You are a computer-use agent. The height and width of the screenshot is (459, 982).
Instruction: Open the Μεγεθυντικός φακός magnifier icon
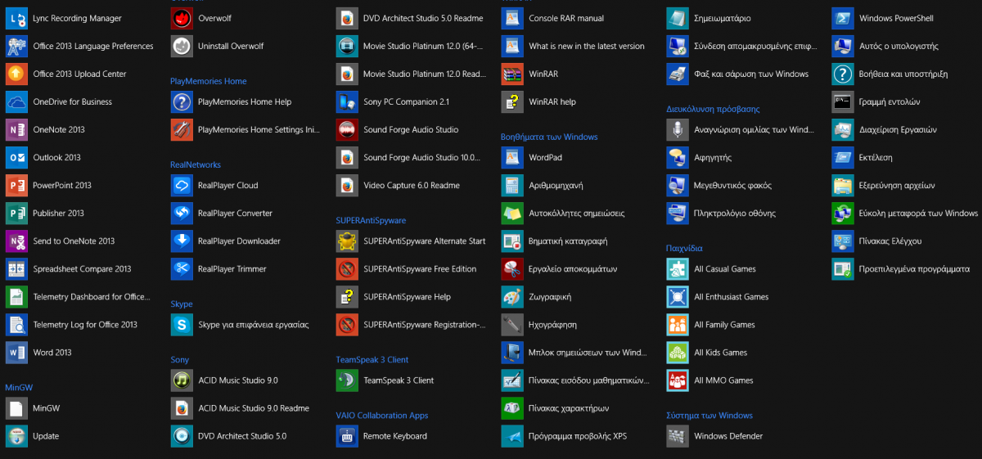tap(678, 185)
